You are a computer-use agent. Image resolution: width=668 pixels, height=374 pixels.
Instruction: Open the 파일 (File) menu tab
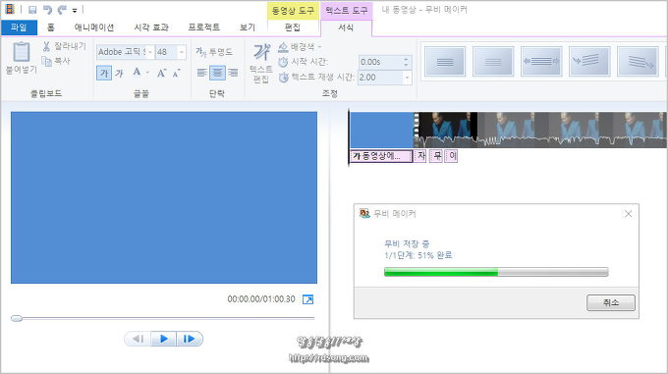[x=19, y=27]
